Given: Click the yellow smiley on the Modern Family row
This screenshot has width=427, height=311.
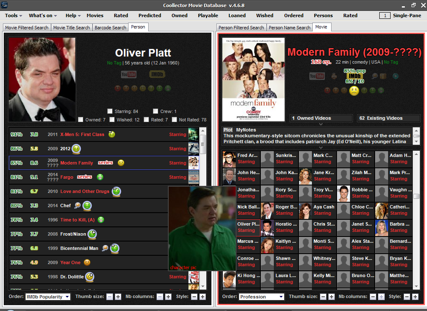Looking at the screenshot, I should [x=121, y=163].
